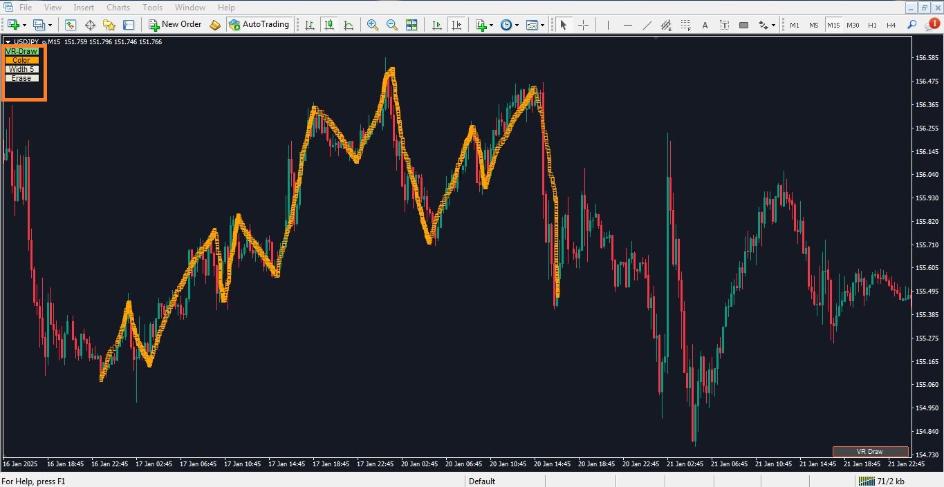Expand the Profiles dropdown arrow
Image resolution: width=944 pixels, height=487 pixels.
coord(50,26)
